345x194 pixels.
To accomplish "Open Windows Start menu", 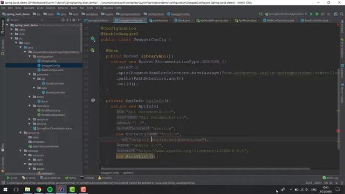I will pyautogui.click(x=5, y=189).
